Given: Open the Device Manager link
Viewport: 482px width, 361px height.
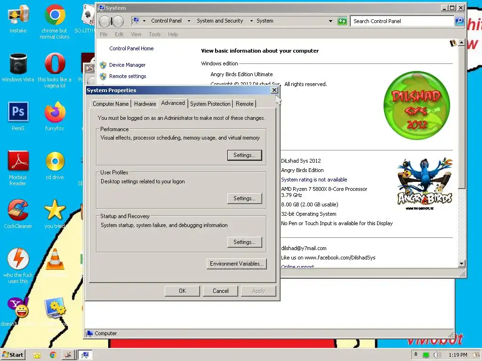Looking at the screenshot, I should tap(127, 65).
